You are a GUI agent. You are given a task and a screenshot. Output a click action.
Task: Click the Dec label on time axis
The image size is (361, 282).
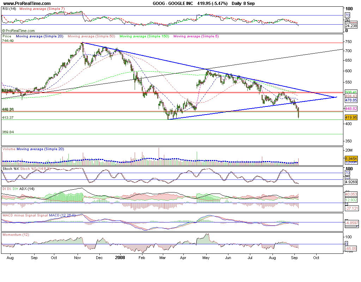pyautogui.click(x=99, y=258)
